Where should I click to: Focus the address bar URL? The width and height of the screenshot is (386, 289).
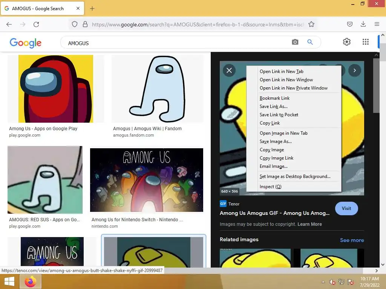tap(198, 24)
